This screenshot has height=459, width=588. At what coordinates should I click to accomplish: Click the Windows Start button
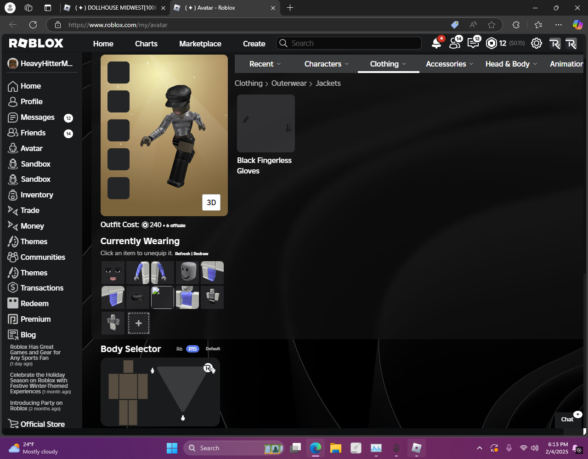pos(172,448)
